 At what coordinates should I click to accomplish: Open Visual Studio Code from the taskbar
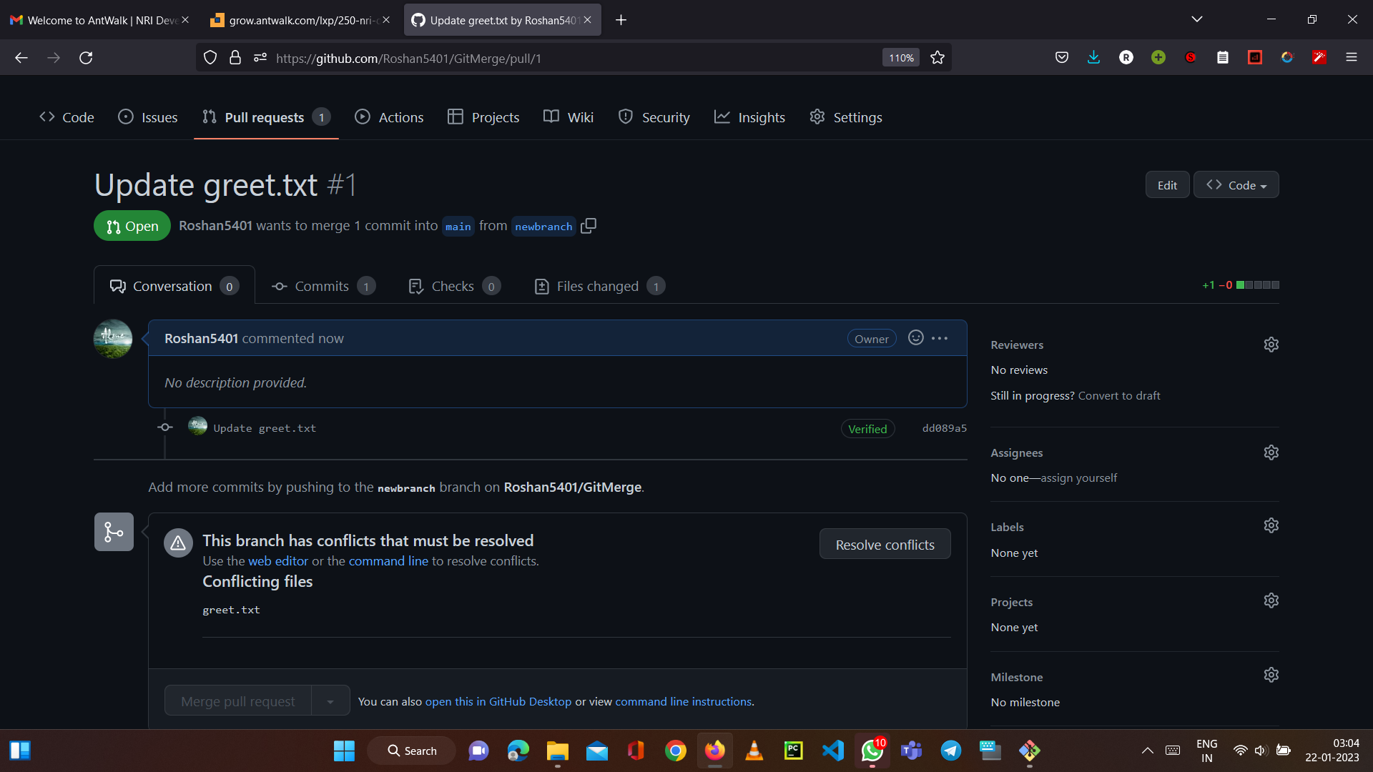coord(832,751)
